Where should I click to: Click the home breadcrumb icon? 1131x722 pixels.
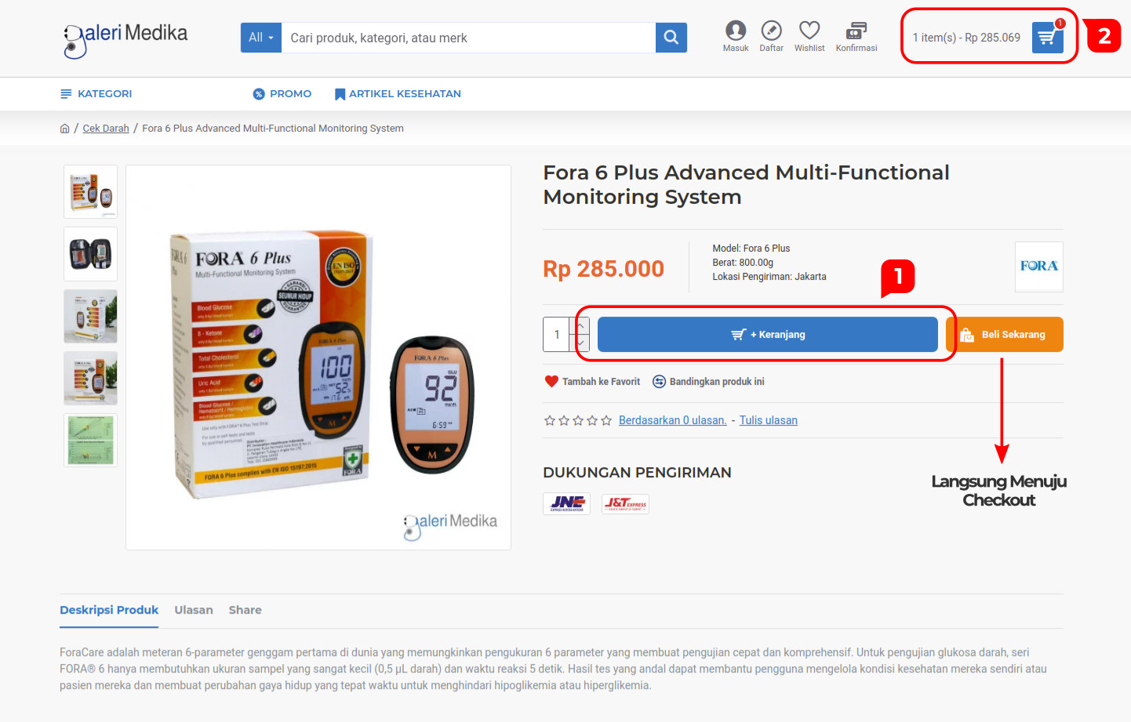65,129
